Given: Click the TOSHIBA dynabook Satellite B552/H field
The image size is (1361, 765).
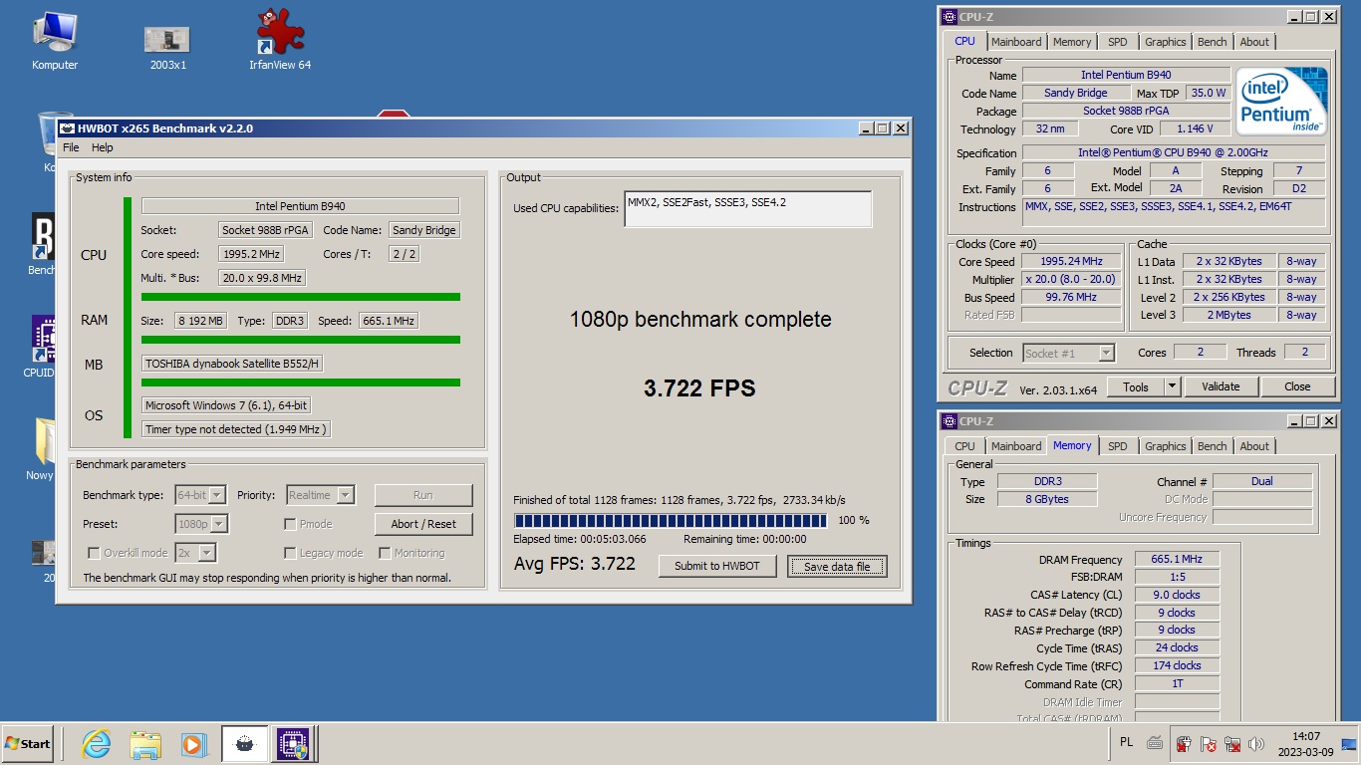Looking at the screenshot, I should tap(232, 364).
